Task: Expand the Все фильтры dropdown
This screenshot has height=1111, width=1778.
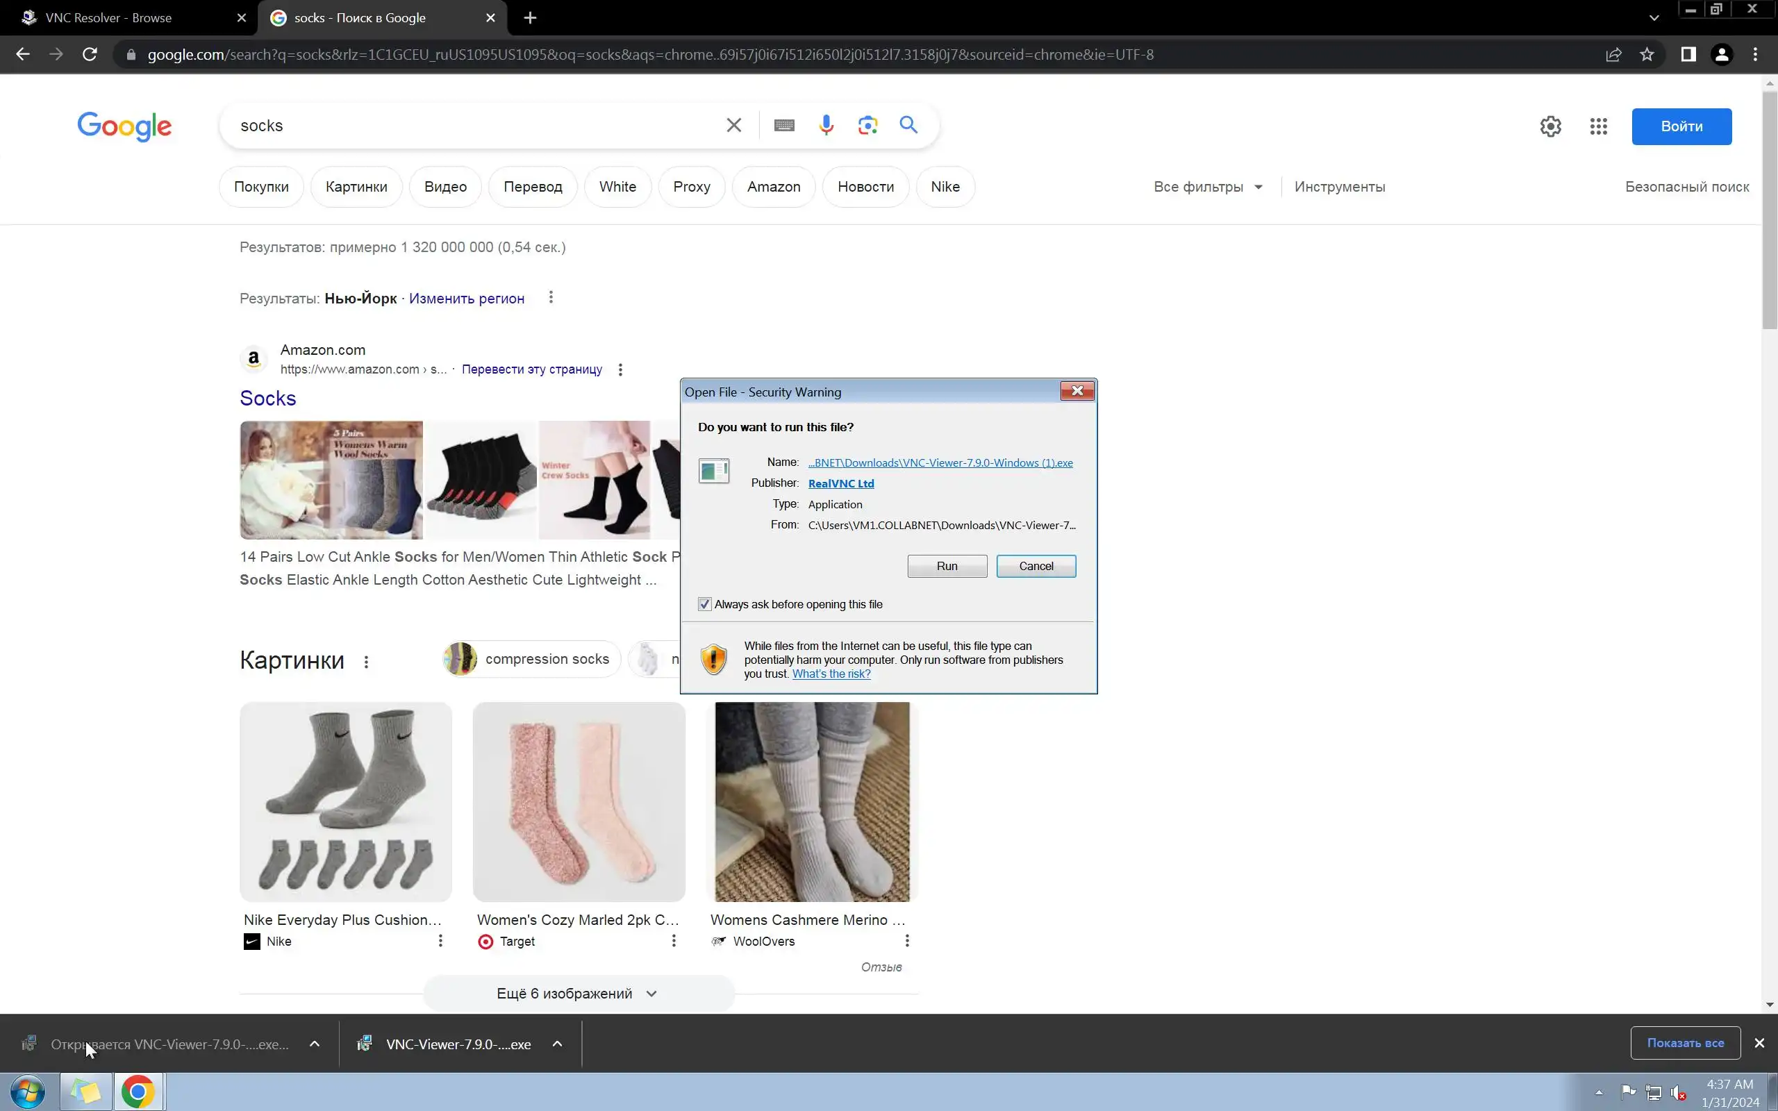Action: (1208, 187)
